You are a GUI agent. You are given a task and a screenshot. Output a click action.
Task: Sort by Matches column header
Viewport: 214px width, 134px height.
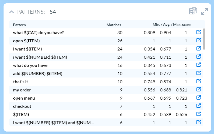[114, 25]
